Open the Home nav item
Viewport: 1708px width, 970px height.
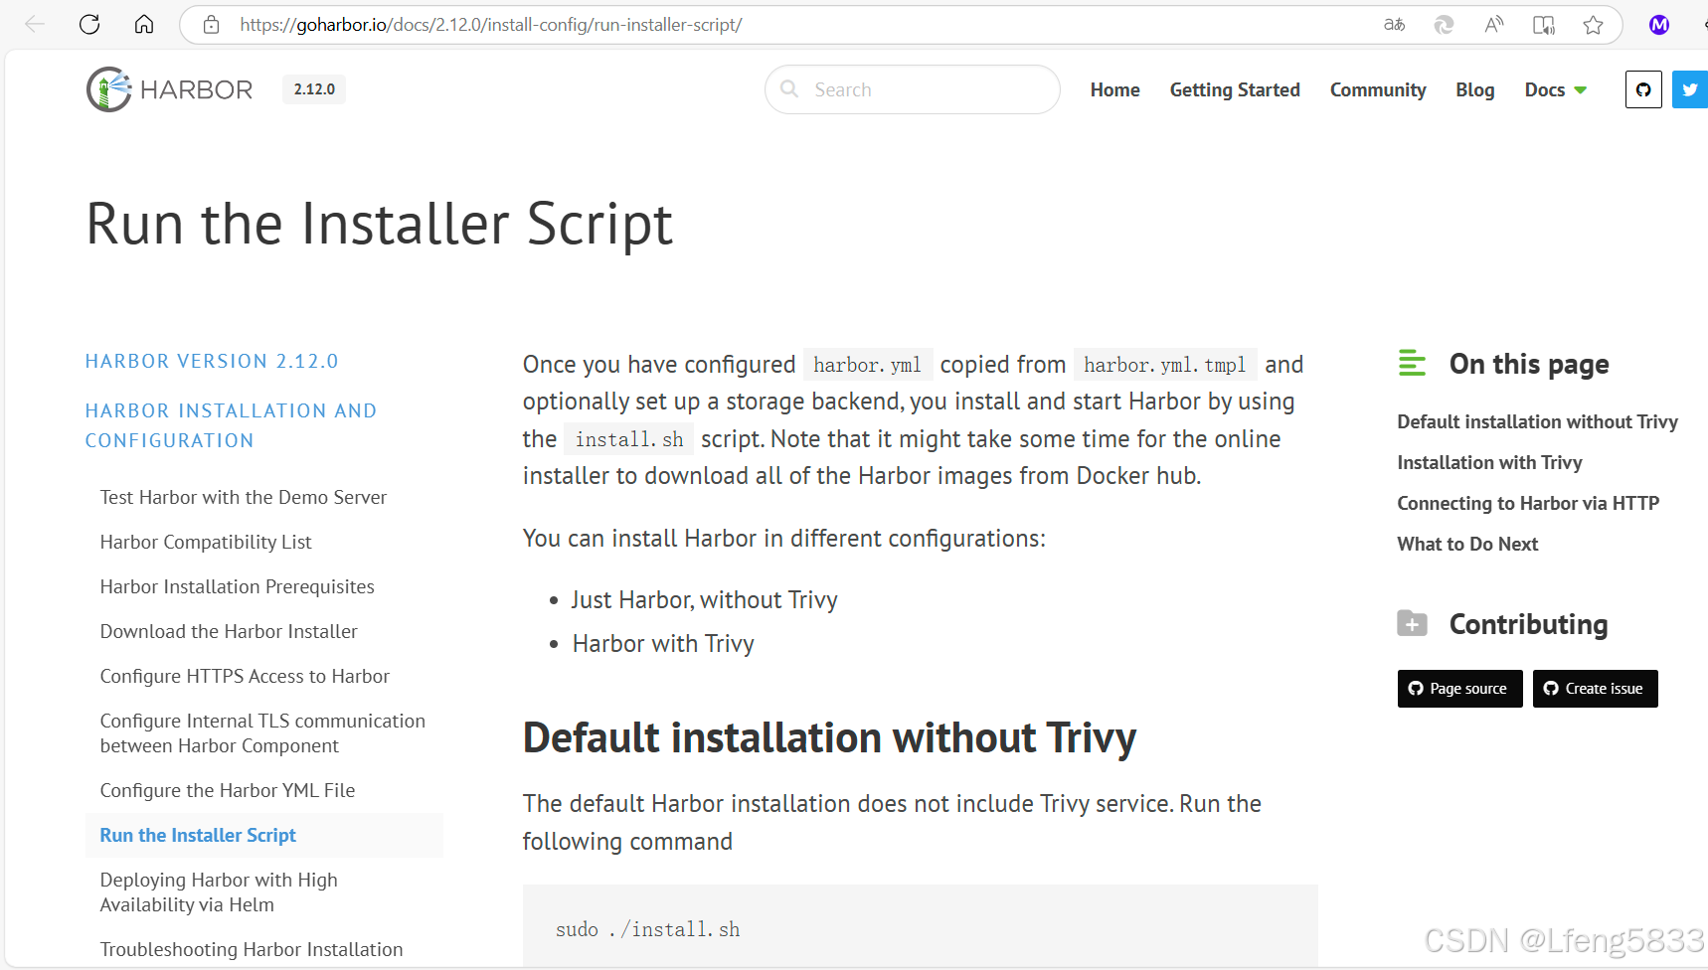click(1114, 89)
